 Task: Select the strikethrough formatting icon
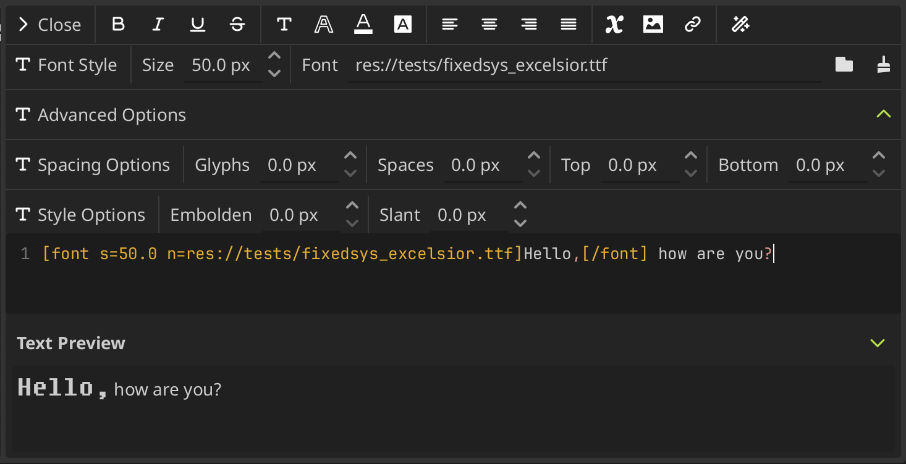(237, 25)
